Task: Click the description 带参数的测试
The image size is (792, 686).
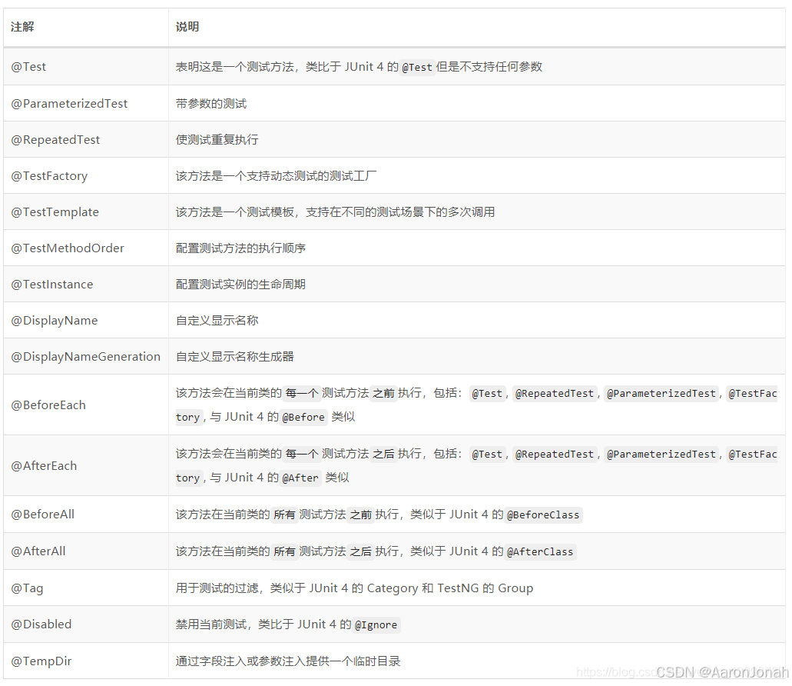Action: [x=211, y=104]
